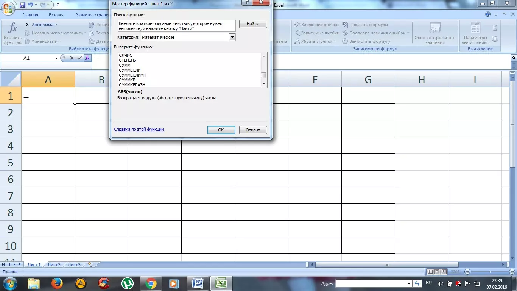
Task: Select СУММ in the function list
Action: tap(125, 65)
